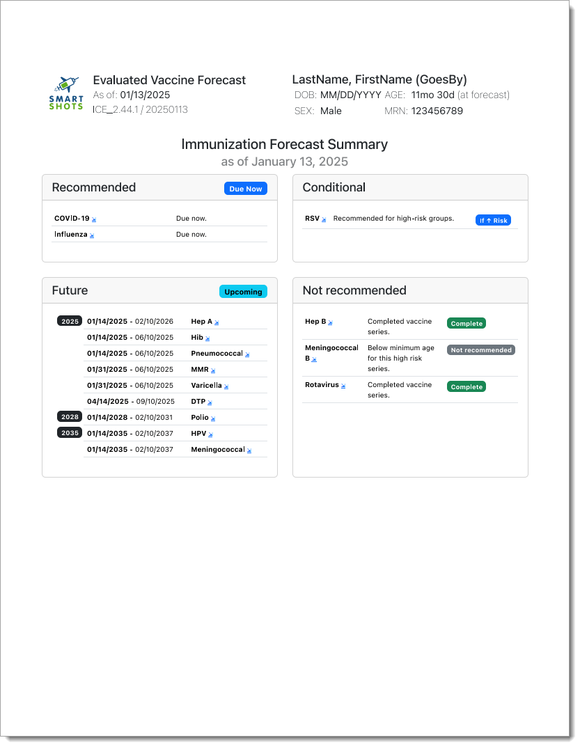Click the 'If ↑ Risk' badge
580x747 pixels.
click(493, 220)
